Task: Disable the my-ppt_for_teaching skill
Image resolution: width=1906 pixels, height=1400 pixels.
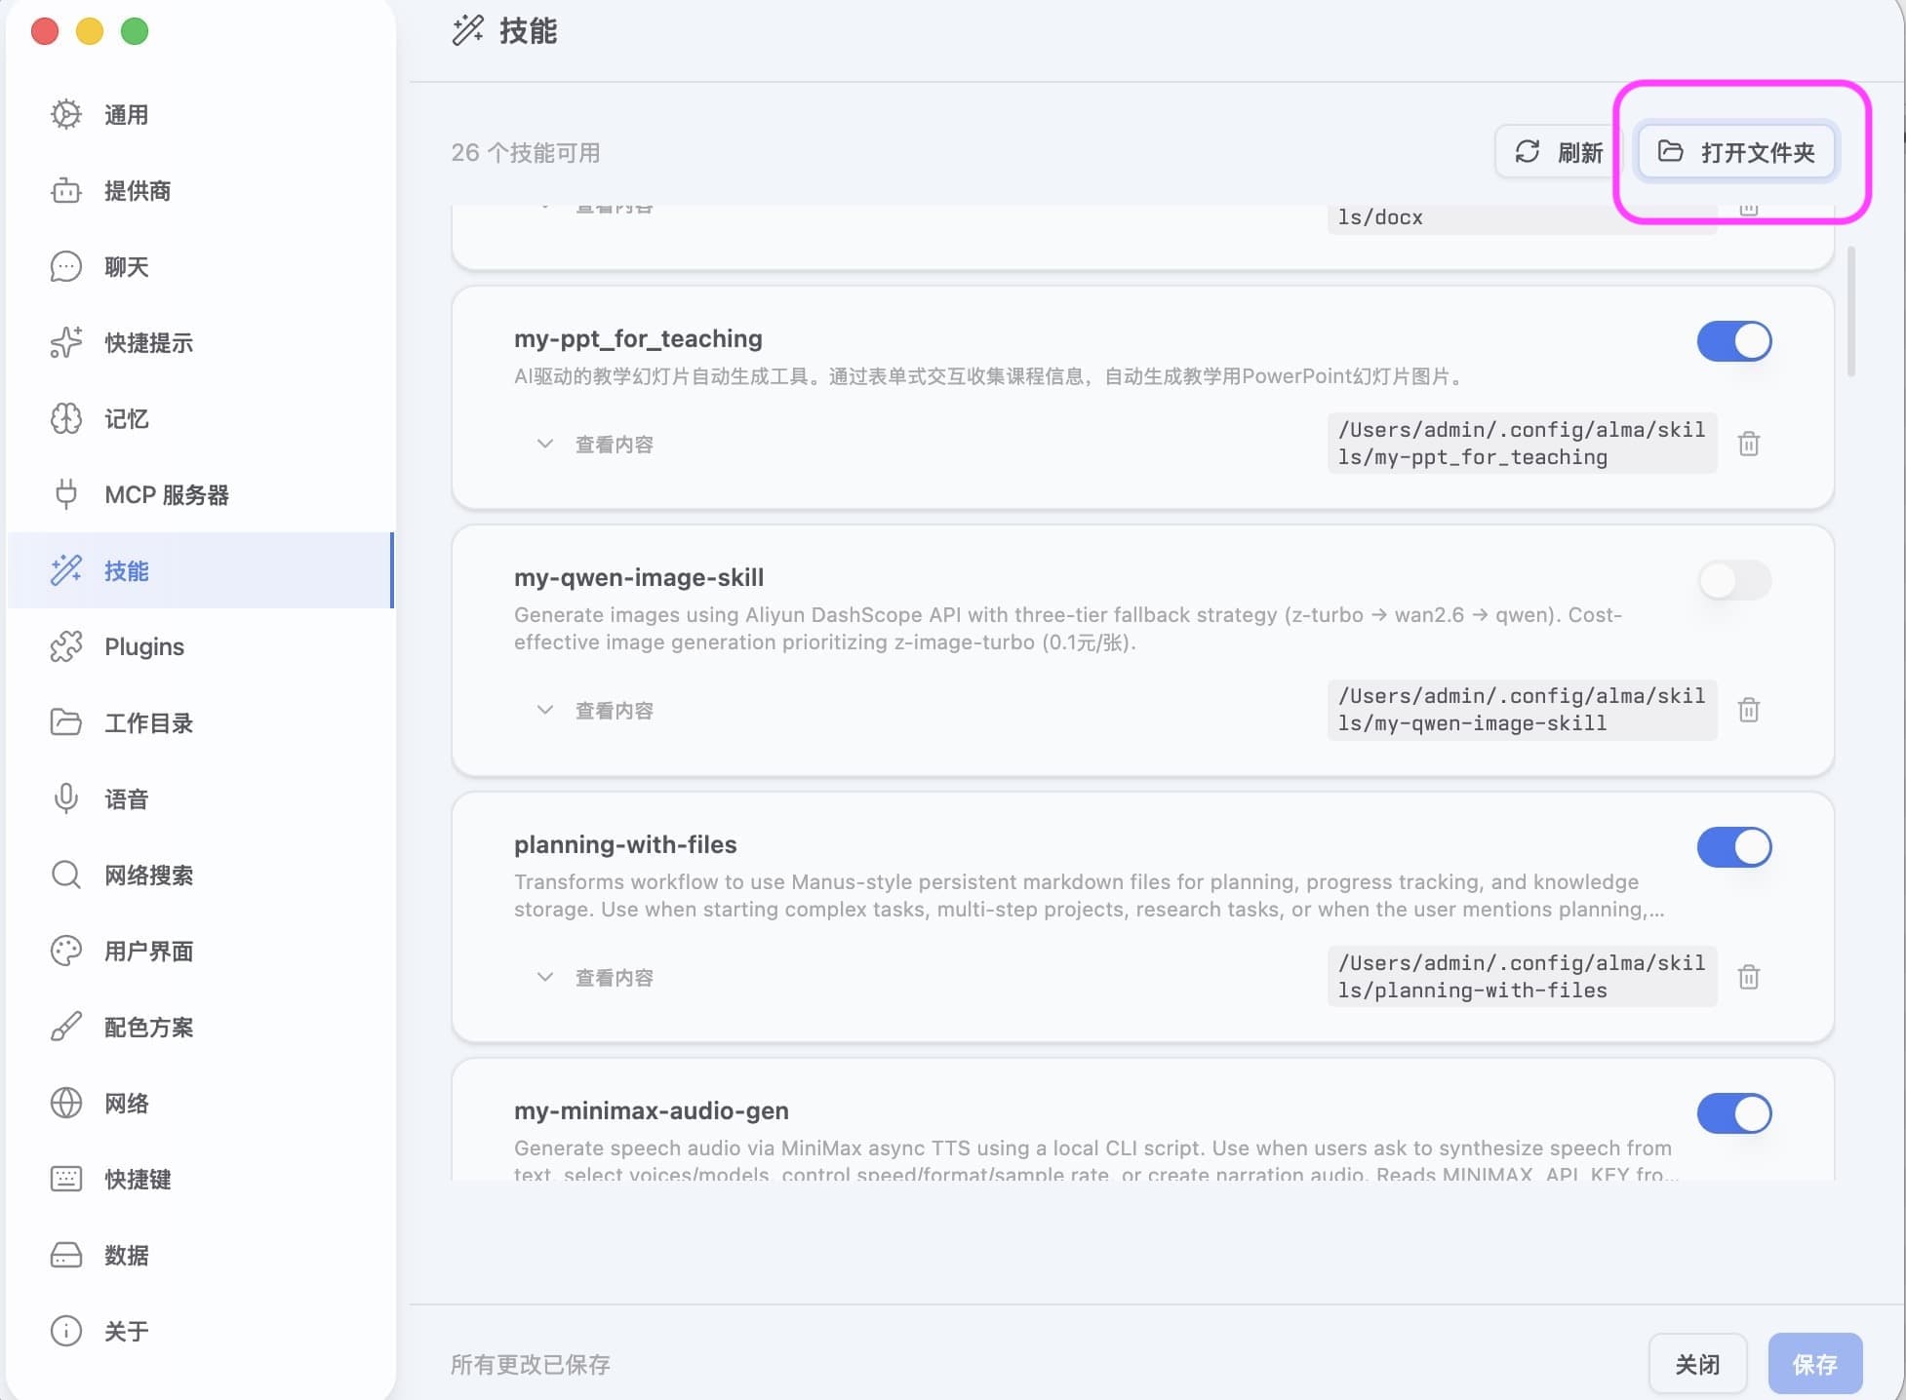Action: click(1734, 341)
